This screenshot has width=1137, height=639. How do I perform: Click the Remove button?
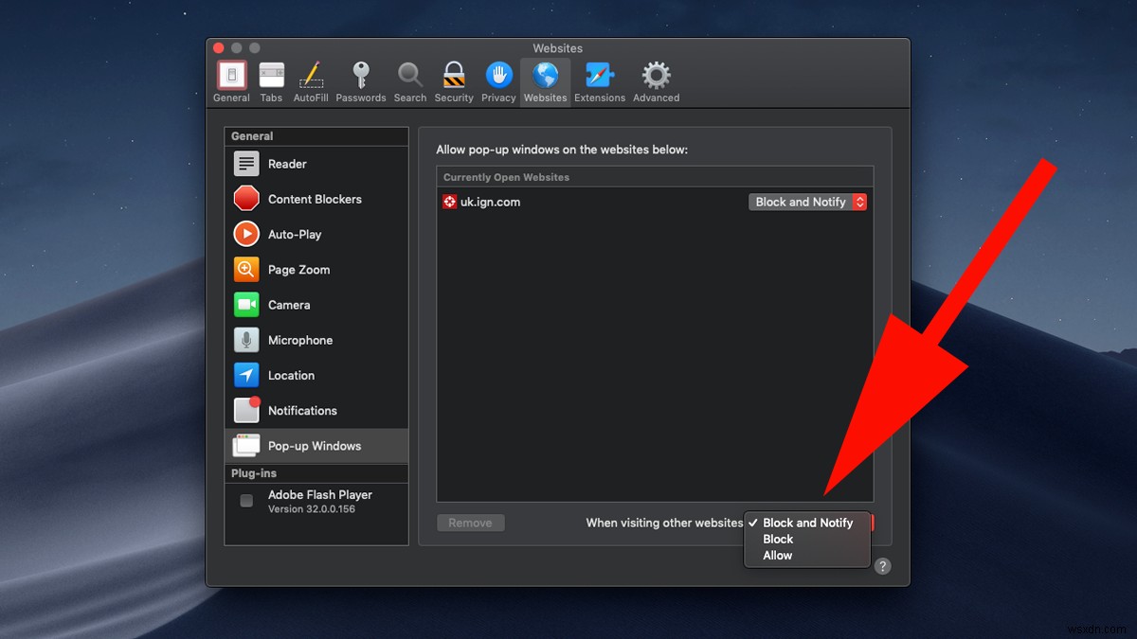tap(470, 522)
